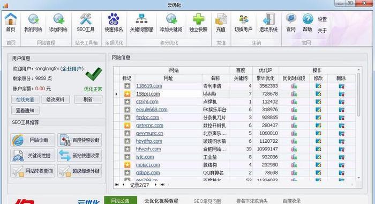Go to first record in navigator
The image size is (375, 204).
point(117,185)
